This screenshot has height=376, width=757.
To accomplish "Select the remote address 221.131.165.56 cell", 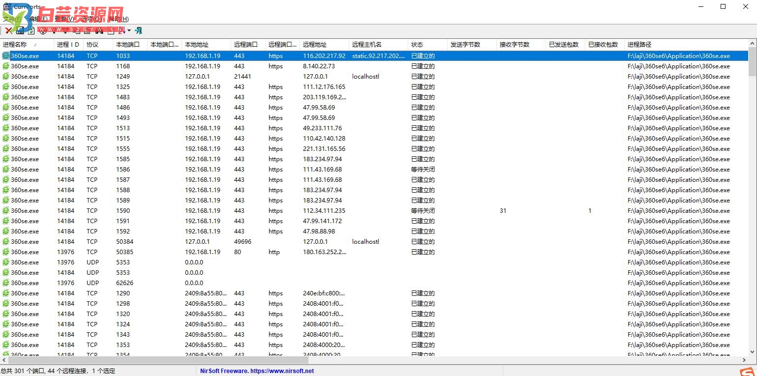I will tap(324, 148).
